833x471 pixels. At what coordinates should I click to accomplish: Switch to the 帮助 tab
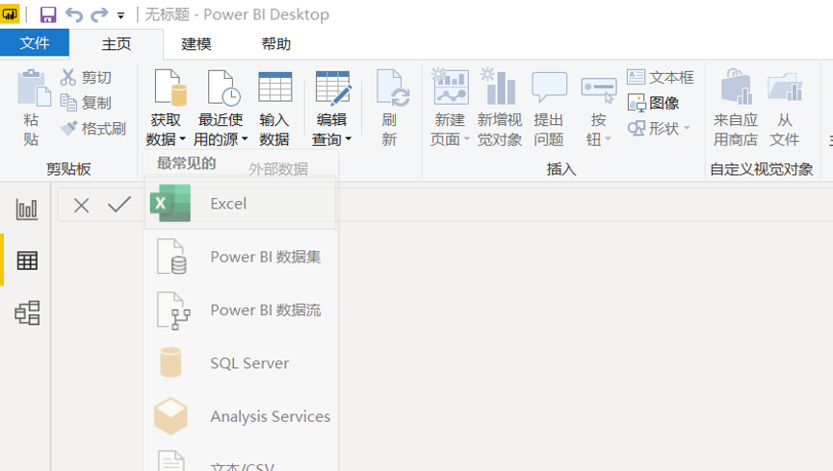275,44
